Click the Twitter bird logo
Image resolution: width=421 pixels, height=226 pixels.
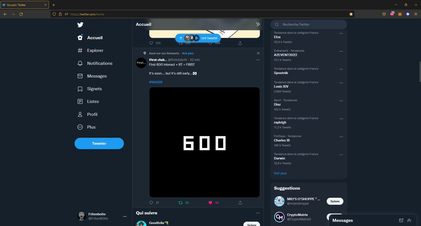(x=80, y=25)
